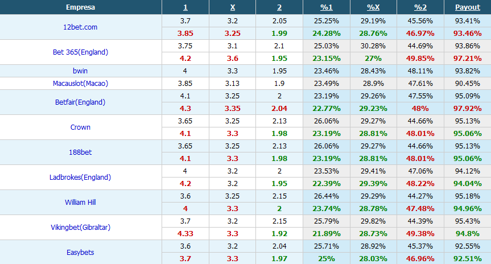Select Bet 365 opening home odd 3.75

tap(185, 46)
